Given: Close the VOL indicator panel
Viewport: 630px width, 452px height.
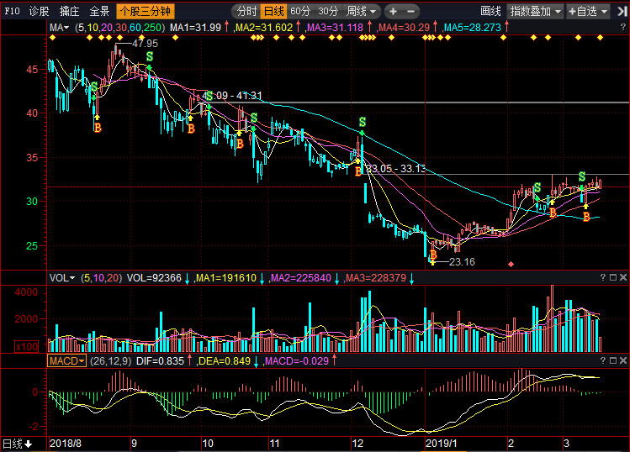Looking at the screenshot, I should pyautogui.click(x=623, y=277).
